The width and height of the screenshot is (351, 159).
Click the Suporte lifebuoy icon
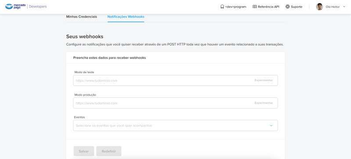tap(288, 7)
